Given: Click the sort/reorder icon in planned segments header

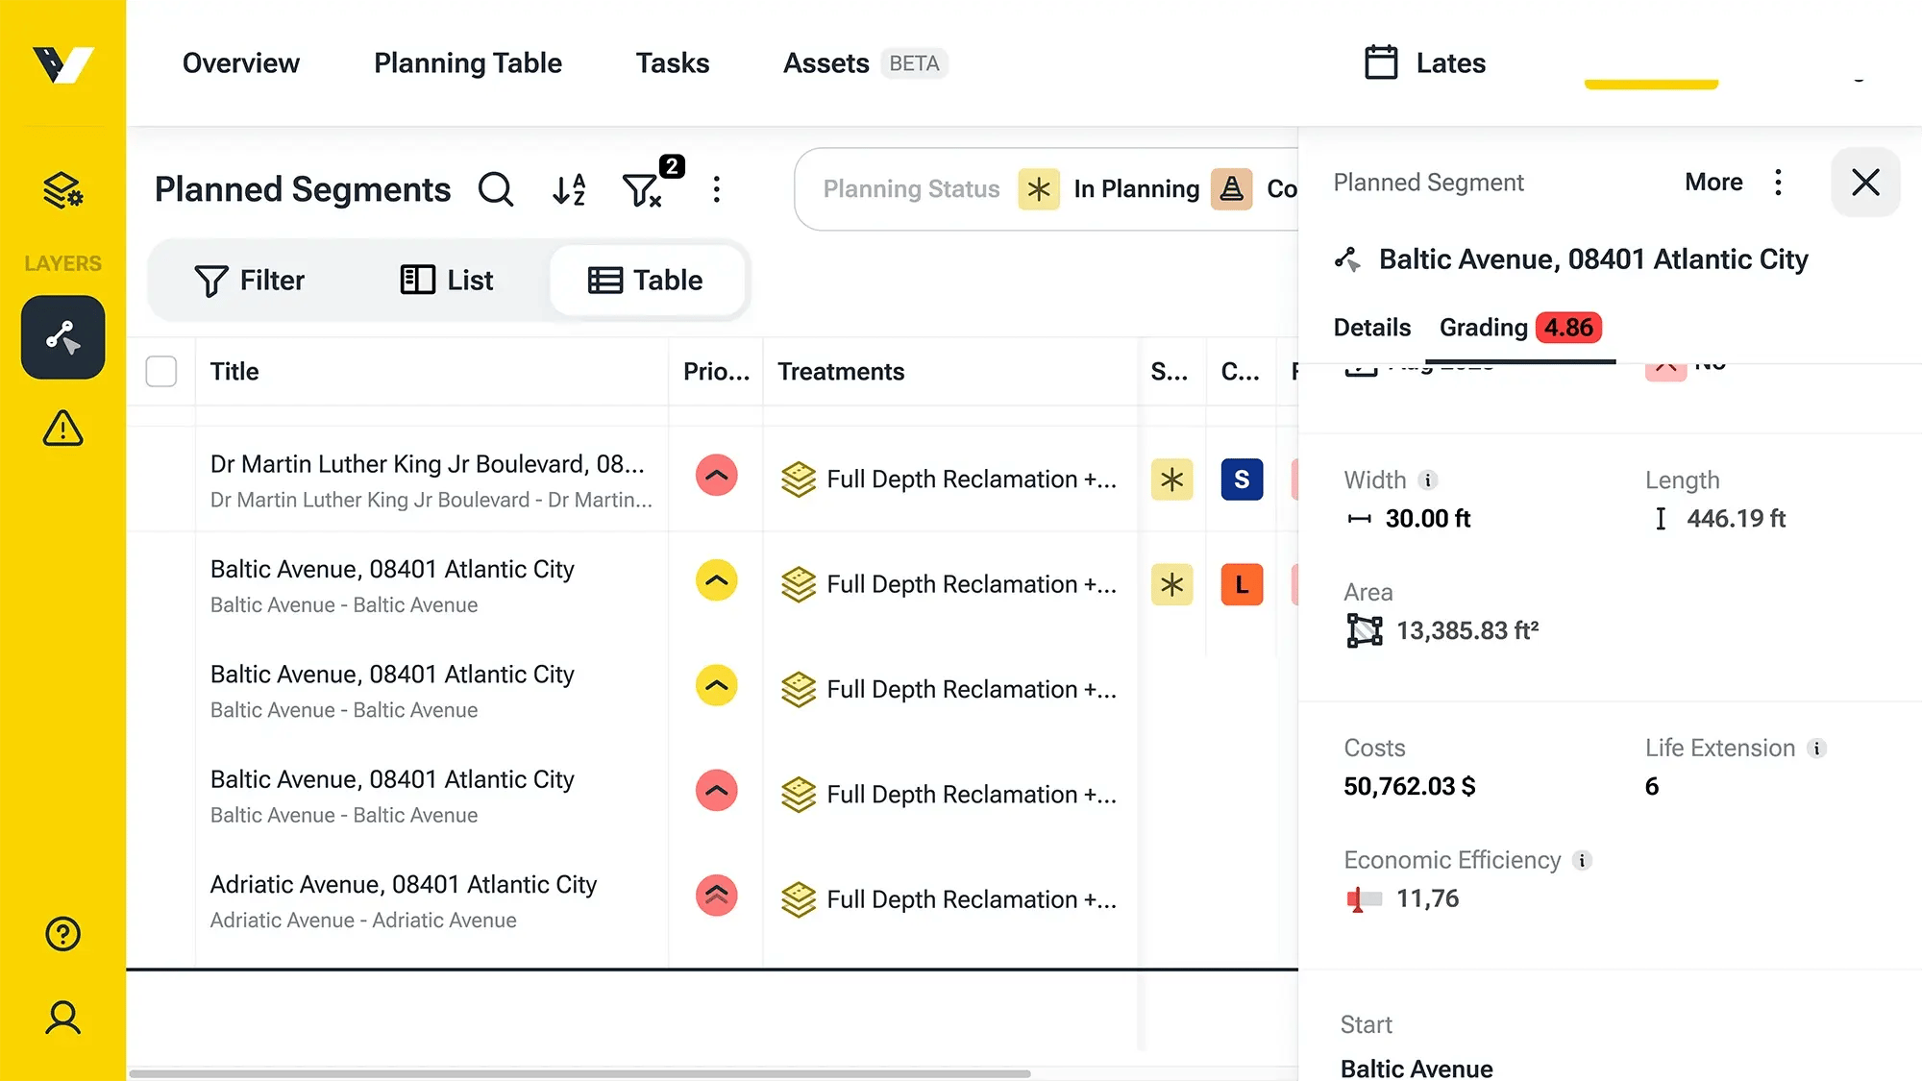Looking at the screenshot, I should (570, 188).
